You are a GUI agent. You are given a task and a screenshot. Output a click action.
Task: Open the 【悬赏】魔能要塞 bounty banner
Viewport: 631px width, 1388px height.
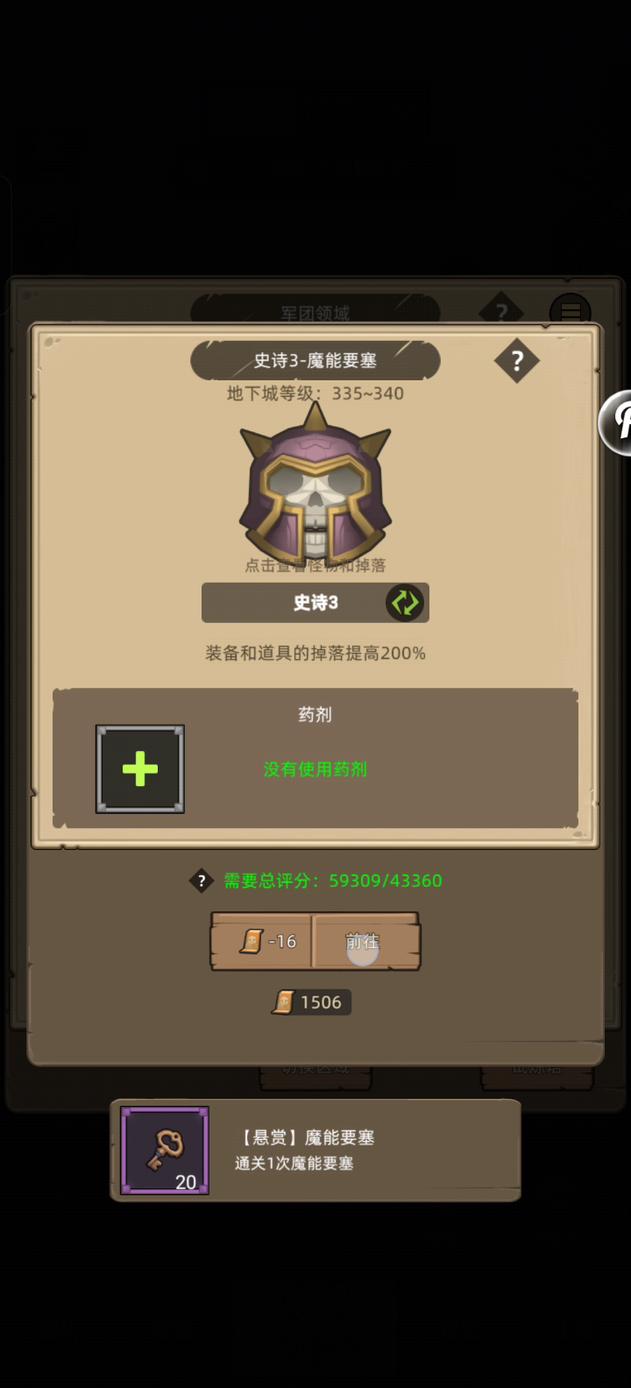[315, 1151]
